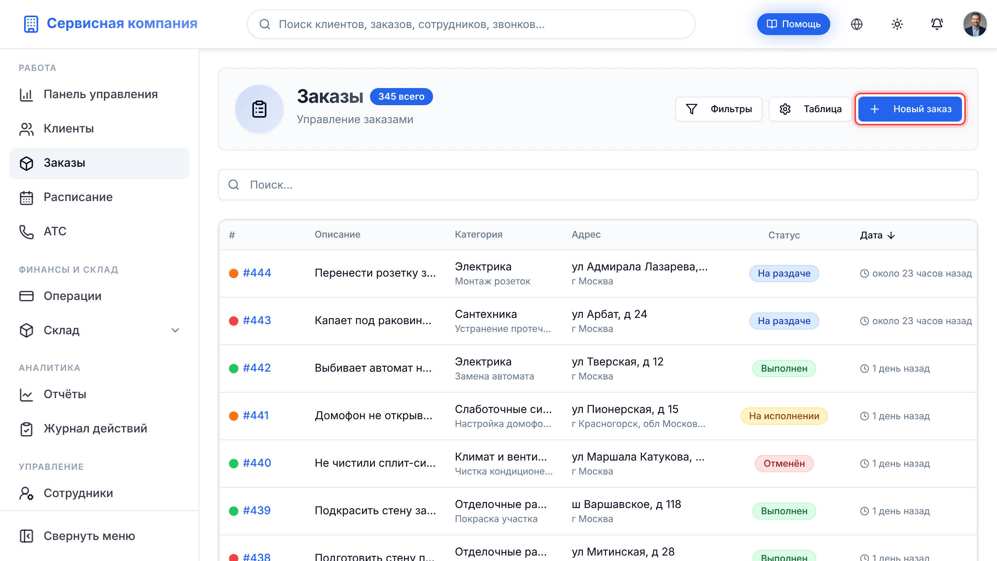Click the collapse panel icon beside Свернуть меню
997x561 pixels.
[26, 536]
